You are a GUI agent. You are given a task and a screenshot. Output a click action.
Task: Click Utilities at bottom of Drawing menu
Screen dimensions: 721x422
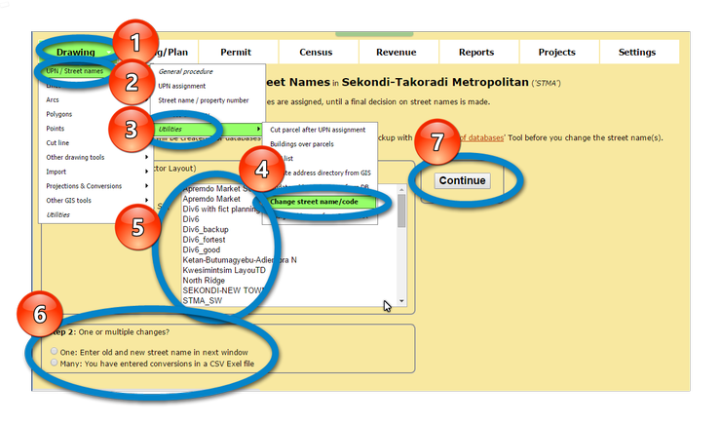[57, 215]
